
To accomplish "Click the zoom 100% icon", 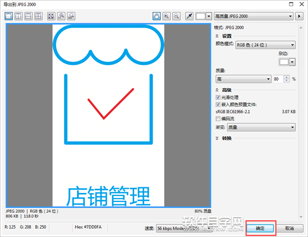I will point(71,16).
